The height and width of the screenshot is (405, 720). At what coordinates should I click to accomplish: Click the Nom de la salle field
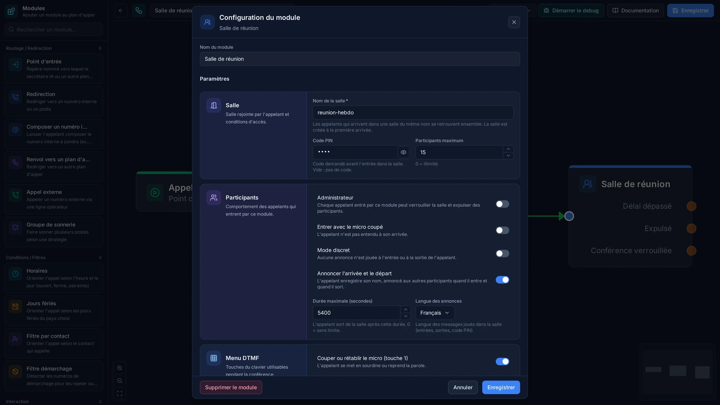pyautogui.click(x=413, y=112)
